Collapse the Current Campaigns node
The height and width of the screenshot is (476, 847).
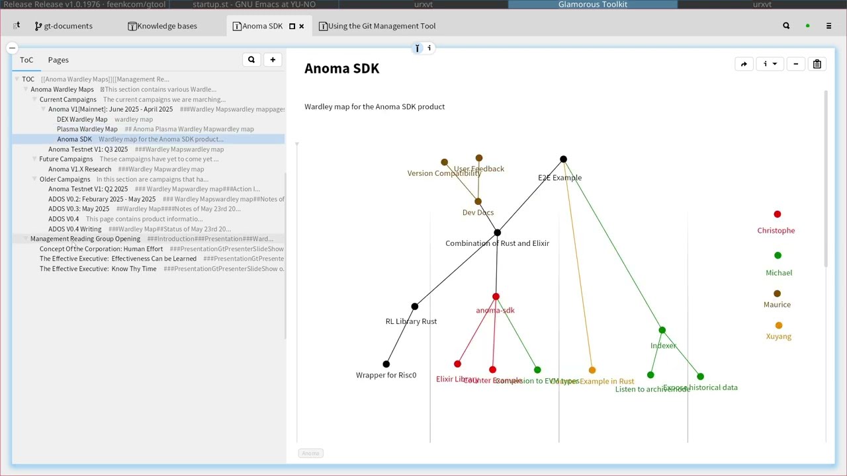[34, 99]
